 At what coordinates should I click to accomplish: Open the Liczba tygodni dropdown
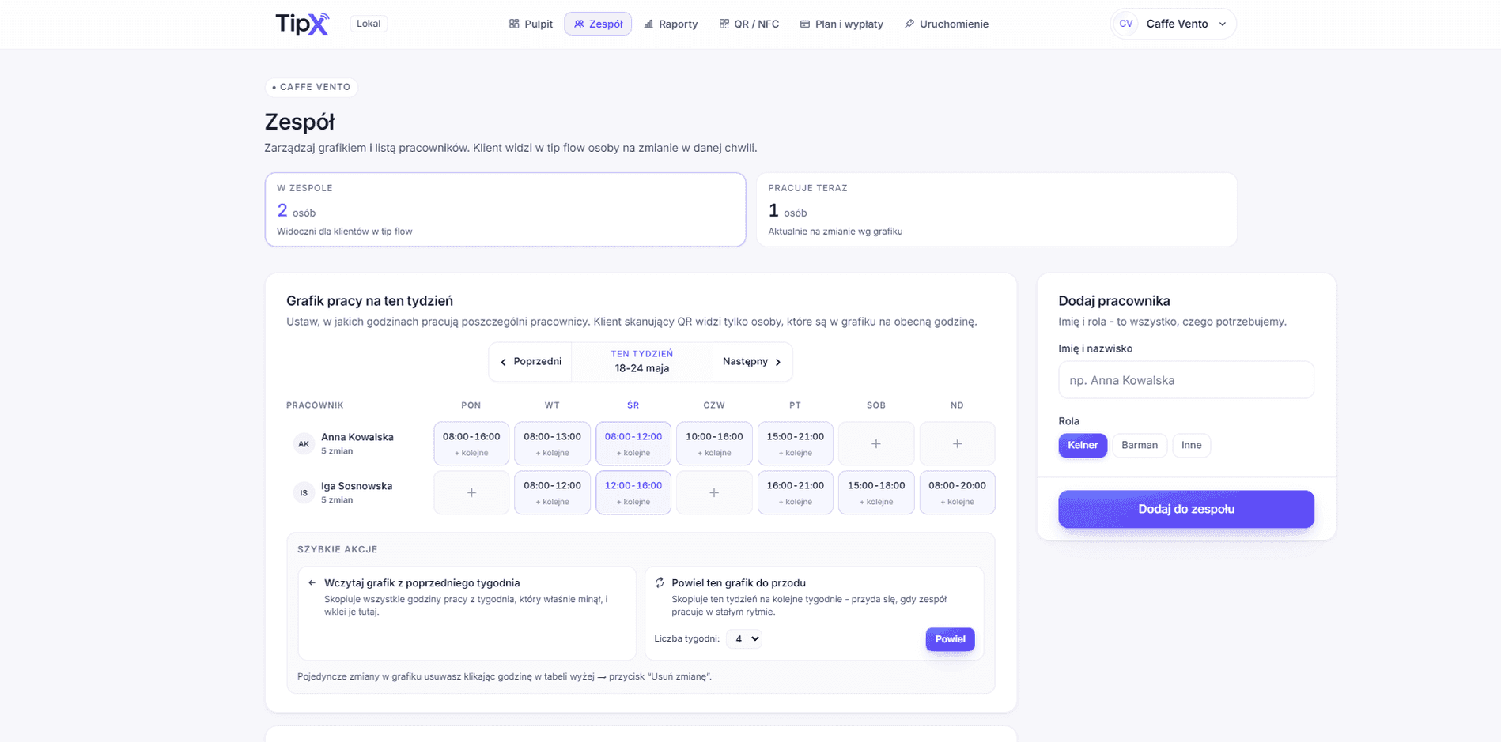pos(743,638)
